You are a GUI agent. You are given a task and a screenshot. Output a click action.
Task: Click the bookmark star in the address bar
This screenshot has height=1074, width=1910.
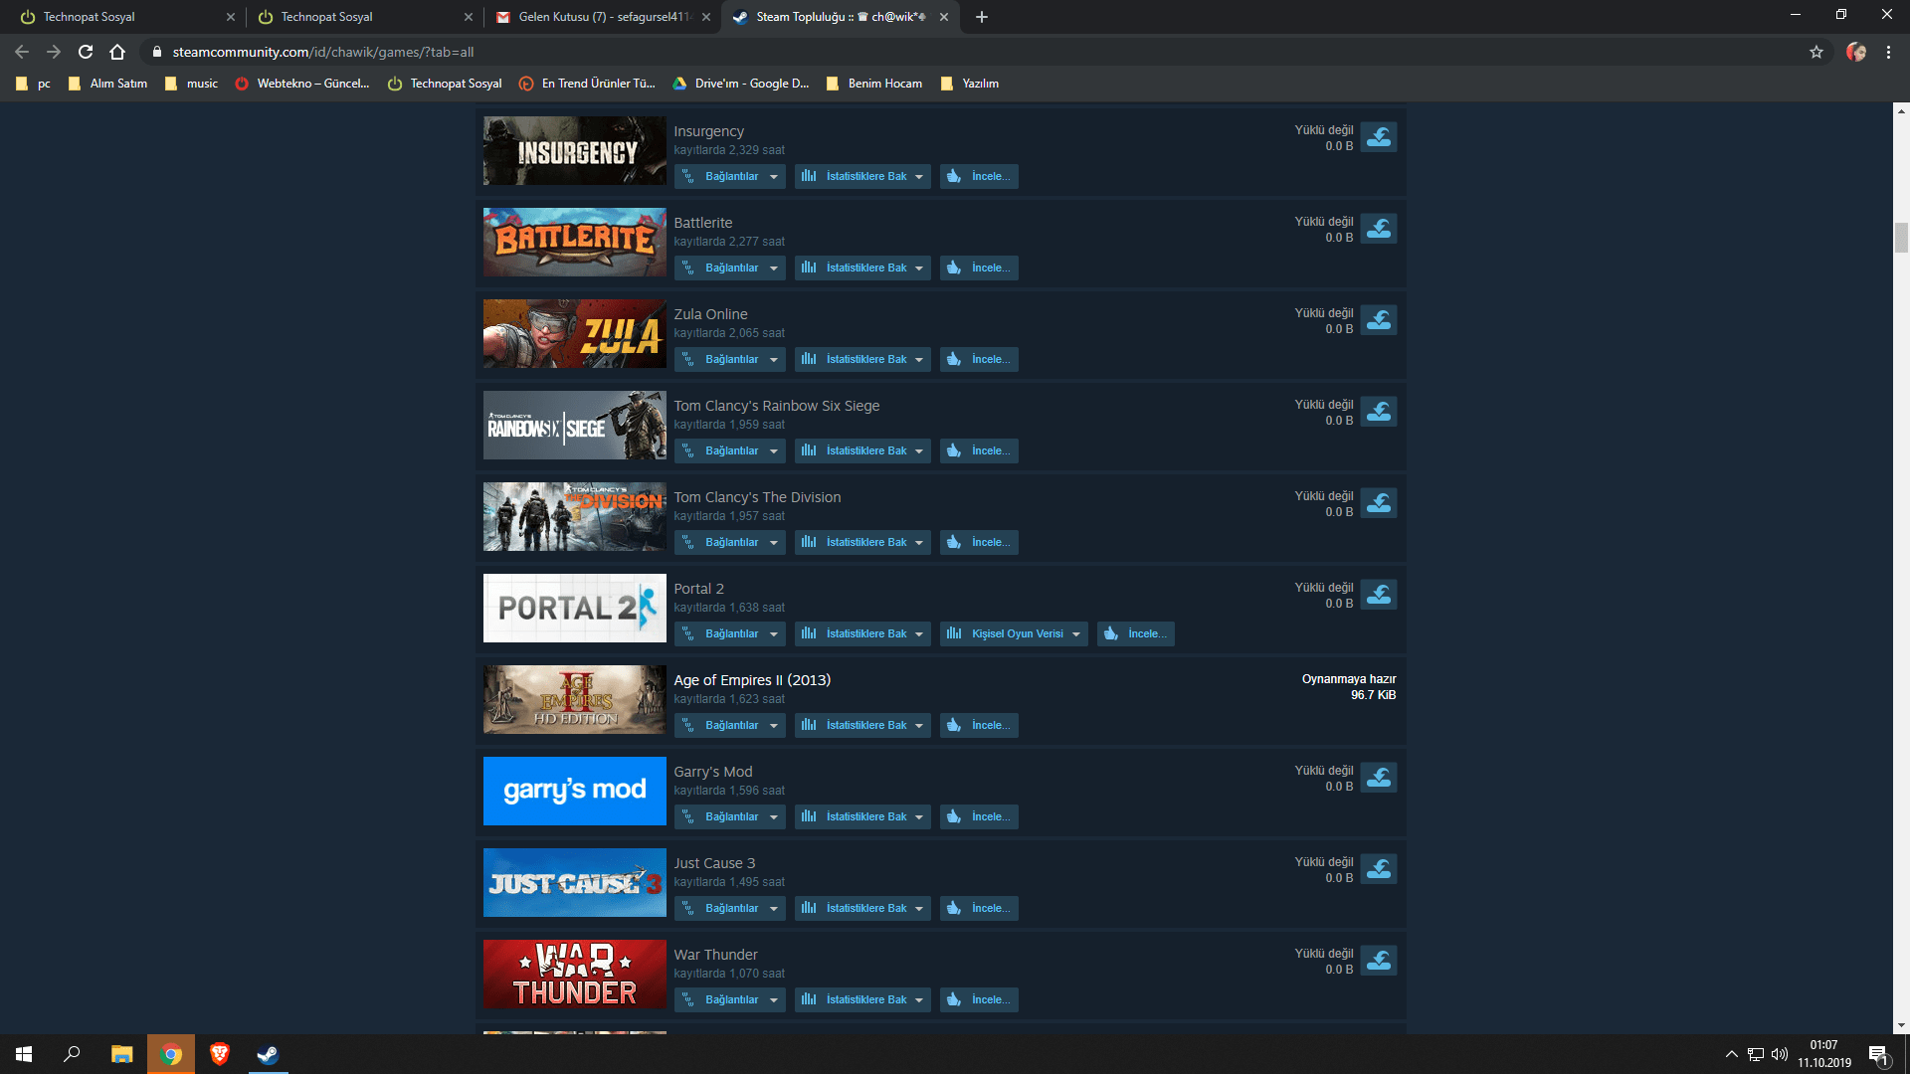pyautogui.click(x=1816, y=52)
